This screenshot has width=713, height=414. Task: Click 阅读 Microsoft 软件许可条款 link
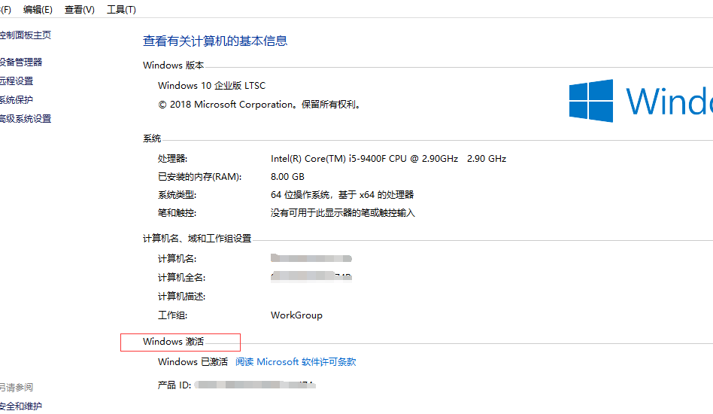tap(296, 362)
